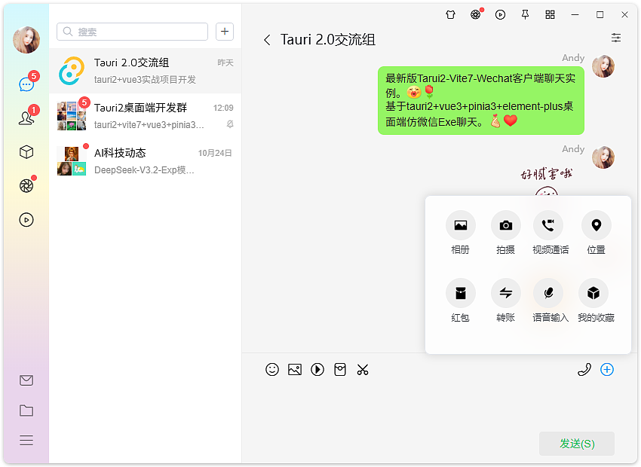Change theme via the shirt icon
The height and width of the screenshot is (467, 641).
point(450,14)
